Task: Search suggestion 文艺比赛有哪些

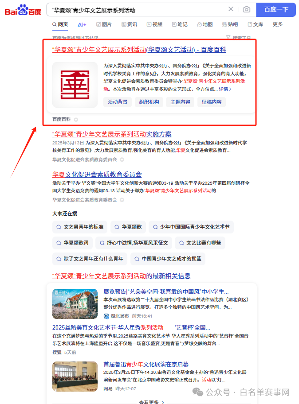Action: (200, 243)
